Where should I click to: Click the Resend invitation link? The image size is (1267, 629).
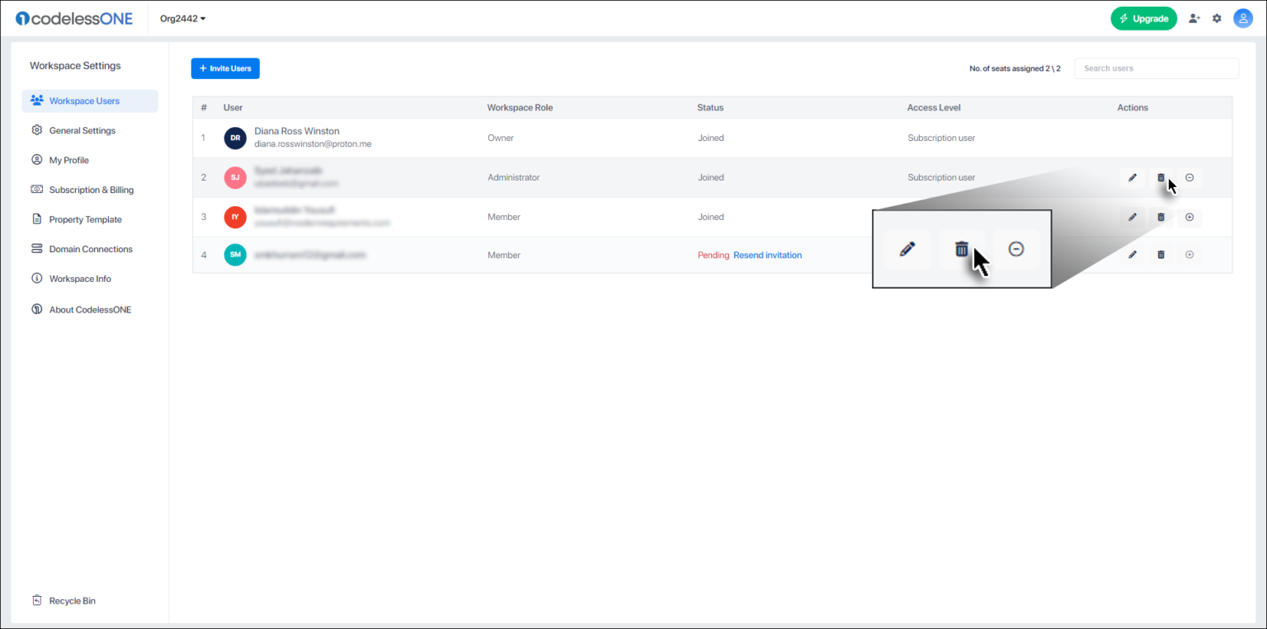(767, 255)
